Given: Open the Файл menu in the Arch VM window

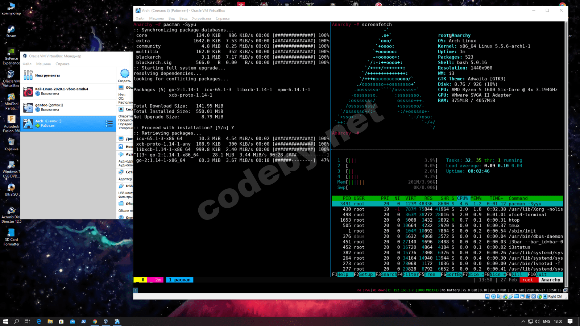Looking at the screenshot, I should (x=140, y=18).
